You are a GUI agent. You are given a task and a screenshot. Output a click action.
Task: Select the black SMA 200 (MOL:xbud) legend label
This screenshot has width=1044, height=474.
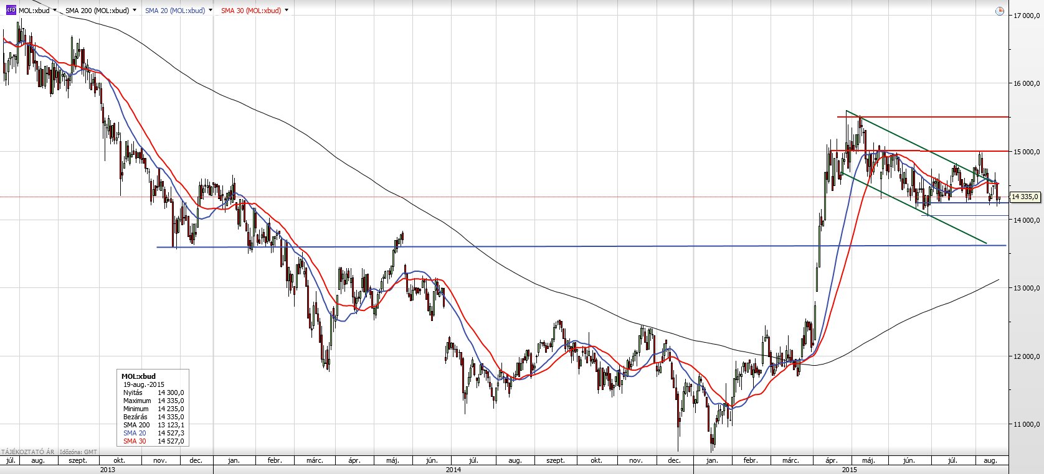coord(97,11)
